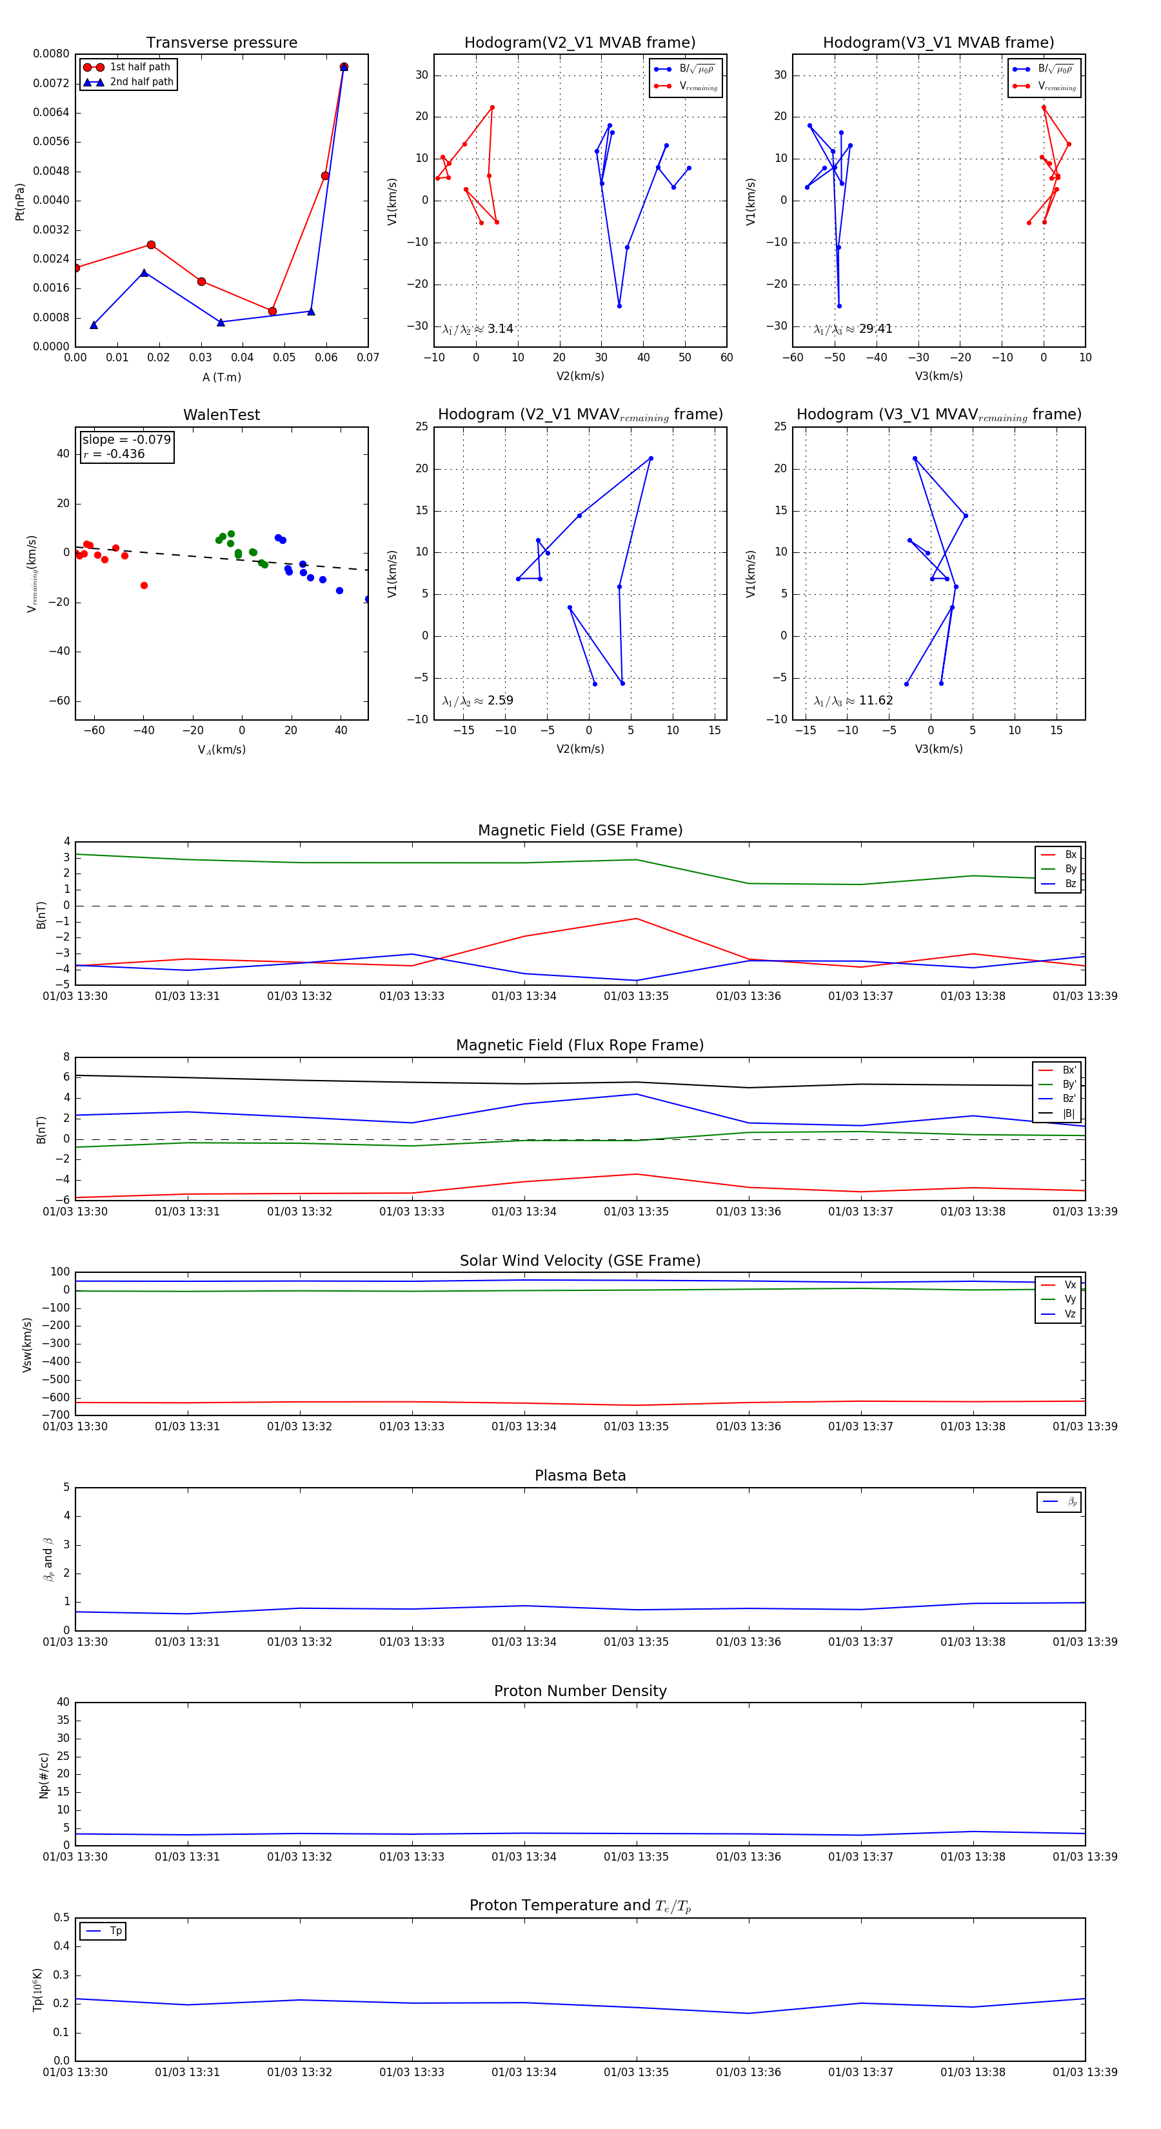
Task: Select the "1st half path" legend entry
Action: coord(127,67)
